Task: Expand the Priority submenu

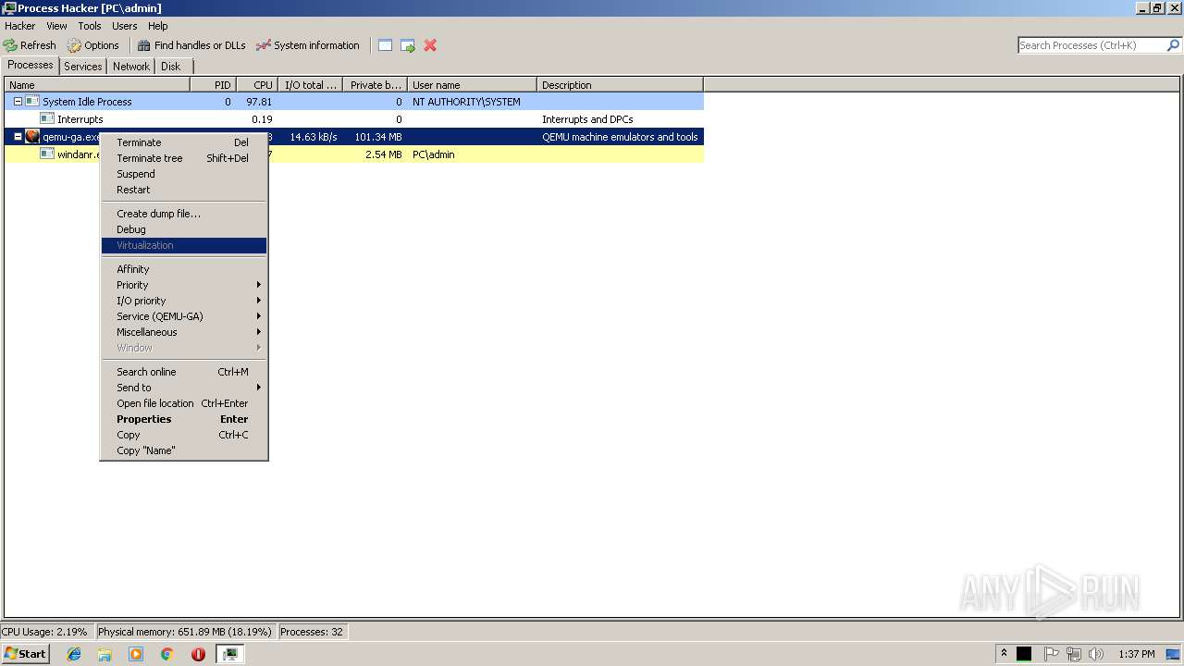Action: (184, 285)
